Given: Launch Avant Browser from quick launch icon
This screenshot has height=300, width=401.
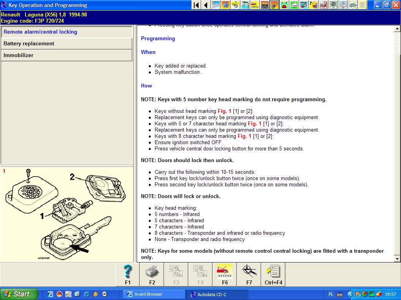Looking at the screenshot, I should coord(51,294).
